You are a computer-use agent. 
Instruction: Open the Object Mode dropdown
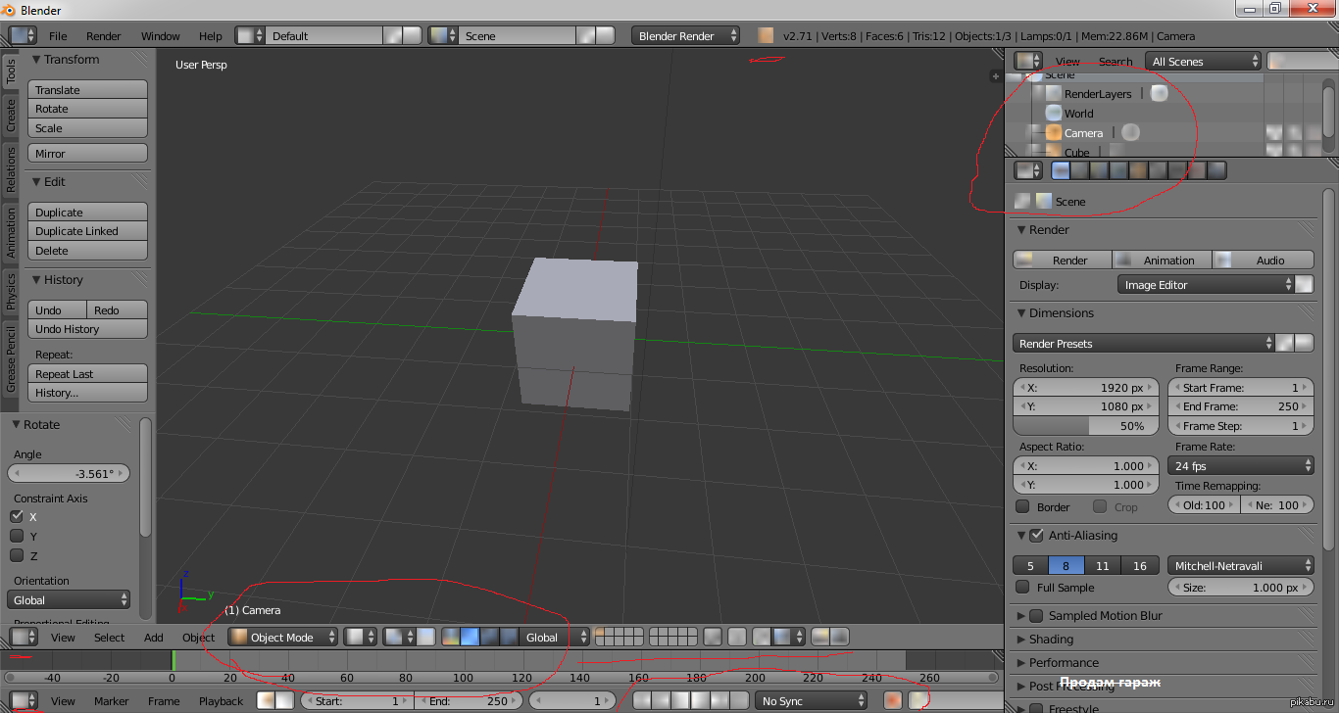click(x=282, y=637)
